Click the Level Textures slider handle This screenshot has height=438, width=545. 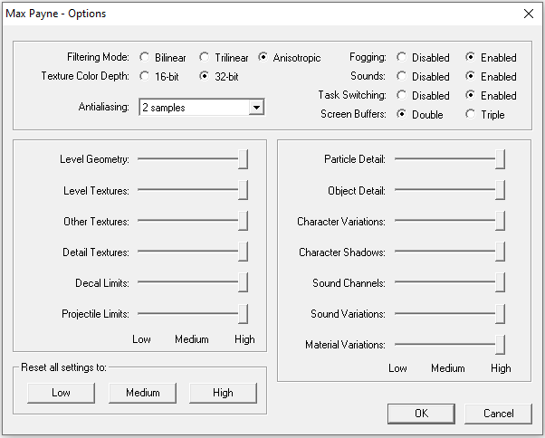[x=243, y=191]
